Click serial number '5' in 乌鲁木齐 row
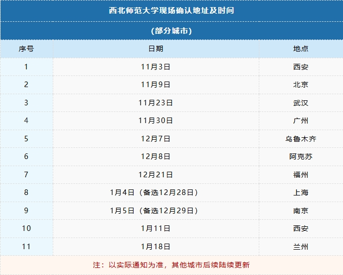Screen dimensions: 343x275 [26, 139]
